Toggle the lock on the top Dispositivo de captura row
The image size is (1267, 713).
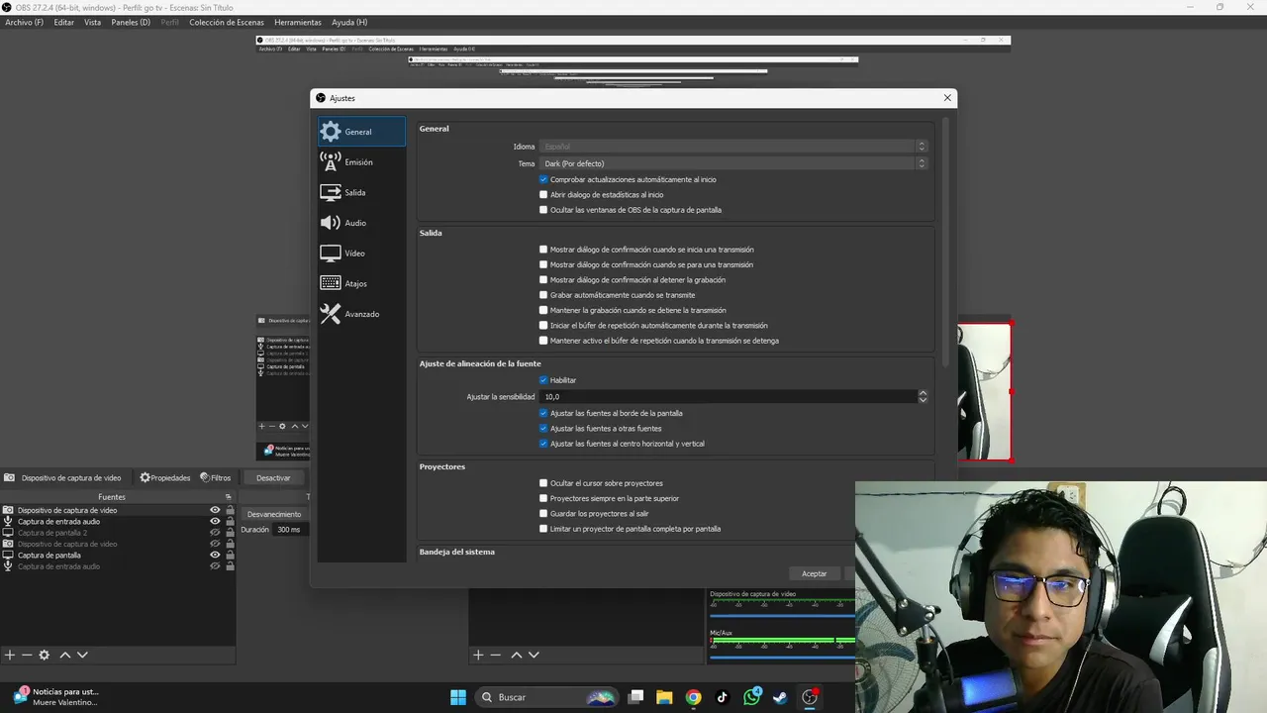click(230, 510)
